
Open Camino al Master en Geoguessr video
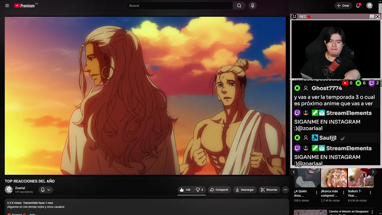click(349, 212)
